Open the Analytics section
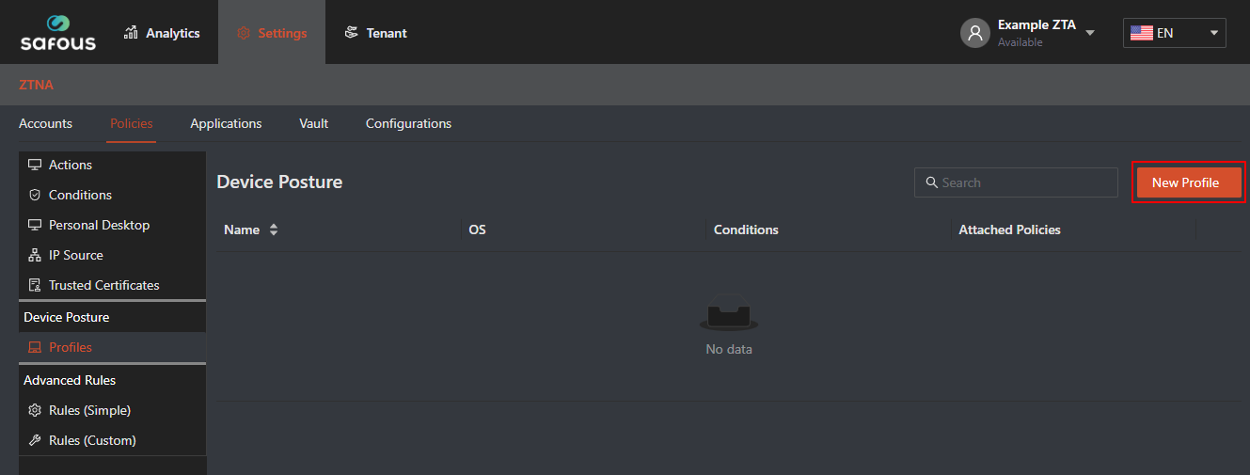The width and height of the screenshot is (1250, 475). click(162, 33)
